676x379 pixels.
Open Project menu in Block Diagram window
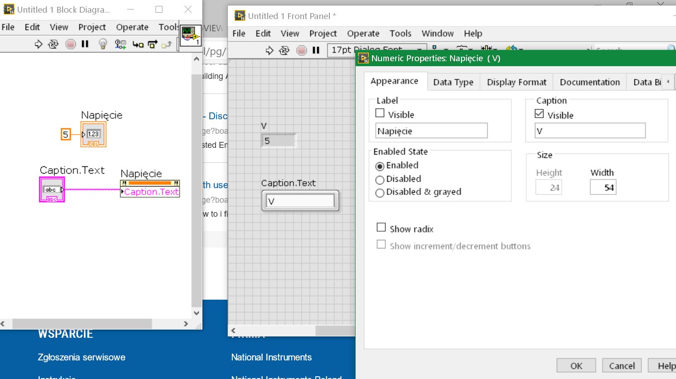point(92,27)
